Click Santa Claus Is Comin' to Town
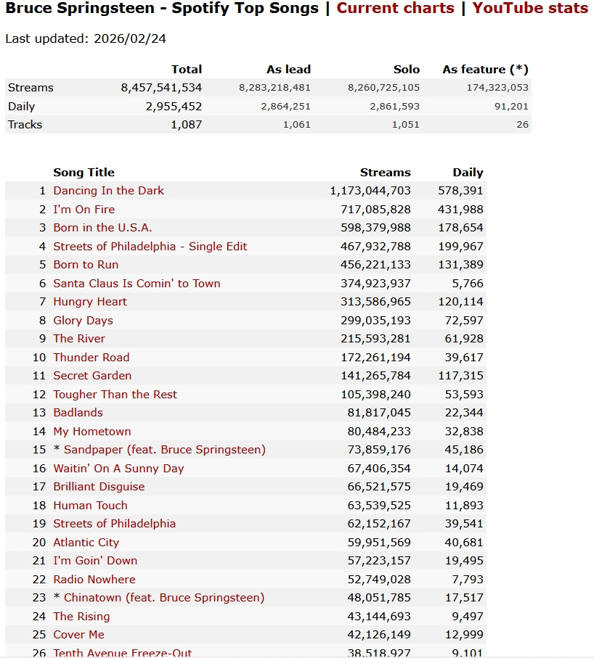The height and width of the screenshot is (658, 594). pyautogui.click(x=137, y=284)
